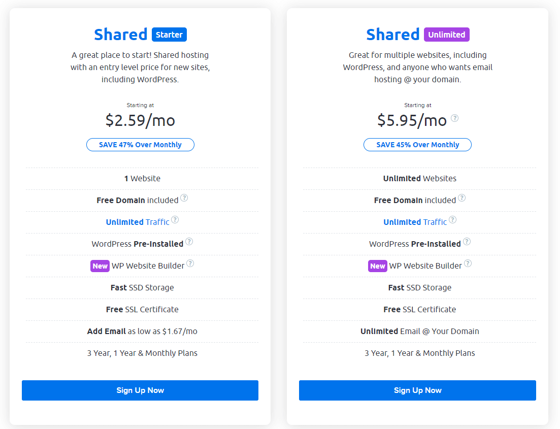This screenshot has height=429, width=560.
Task: Click SAVE 47% Over Monthly badge
Action: click(140, 145)
